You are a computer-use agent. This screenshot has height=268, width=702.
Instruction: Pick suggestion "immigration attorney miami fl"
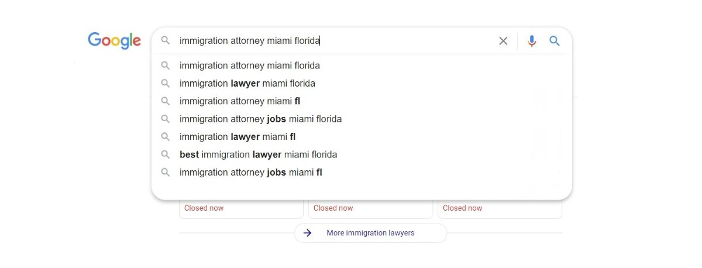(x=240, y=101)
